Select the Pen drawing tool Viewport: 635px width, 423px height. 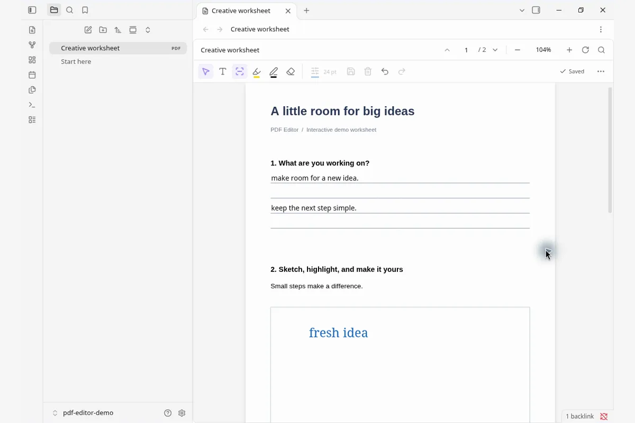pos(274,72)
